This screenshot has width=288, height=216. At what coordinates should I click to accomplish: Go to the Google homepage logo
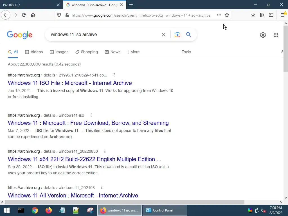coord(19,35)
